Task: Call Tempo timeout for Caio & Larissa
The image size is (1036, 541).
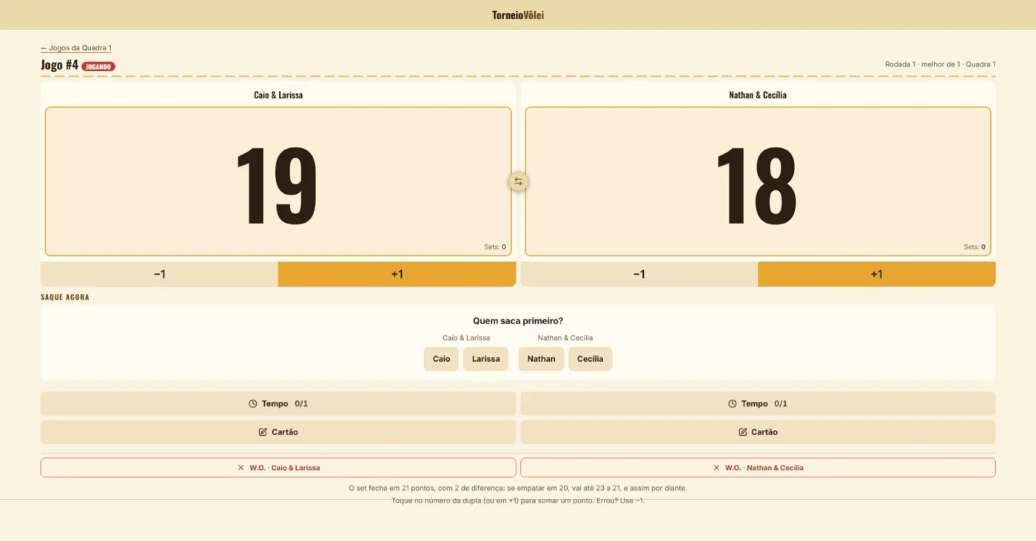Action: (278, 403)
